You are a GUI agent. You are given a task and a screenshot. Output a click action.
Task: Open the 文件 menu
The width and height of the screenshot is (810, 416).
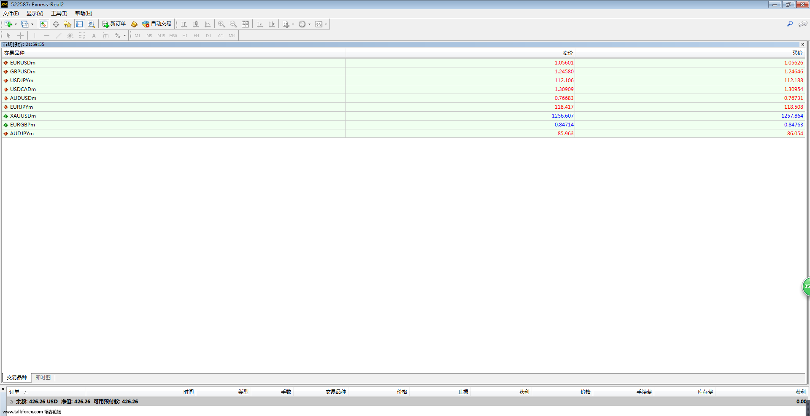[11, 13]
